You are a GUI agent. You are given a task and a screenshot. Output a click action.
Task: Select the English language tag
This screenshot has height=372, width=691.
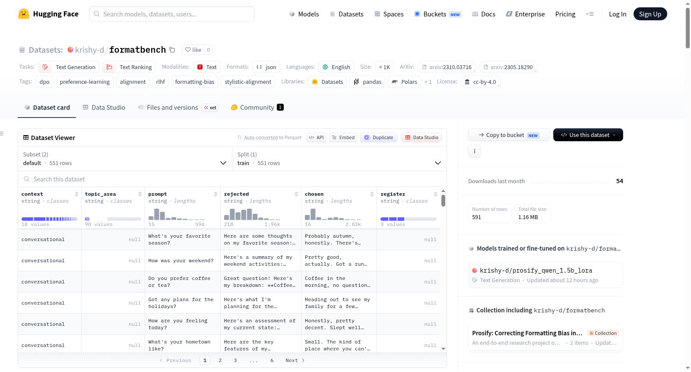pyautogui.click(x=336, y=67)
